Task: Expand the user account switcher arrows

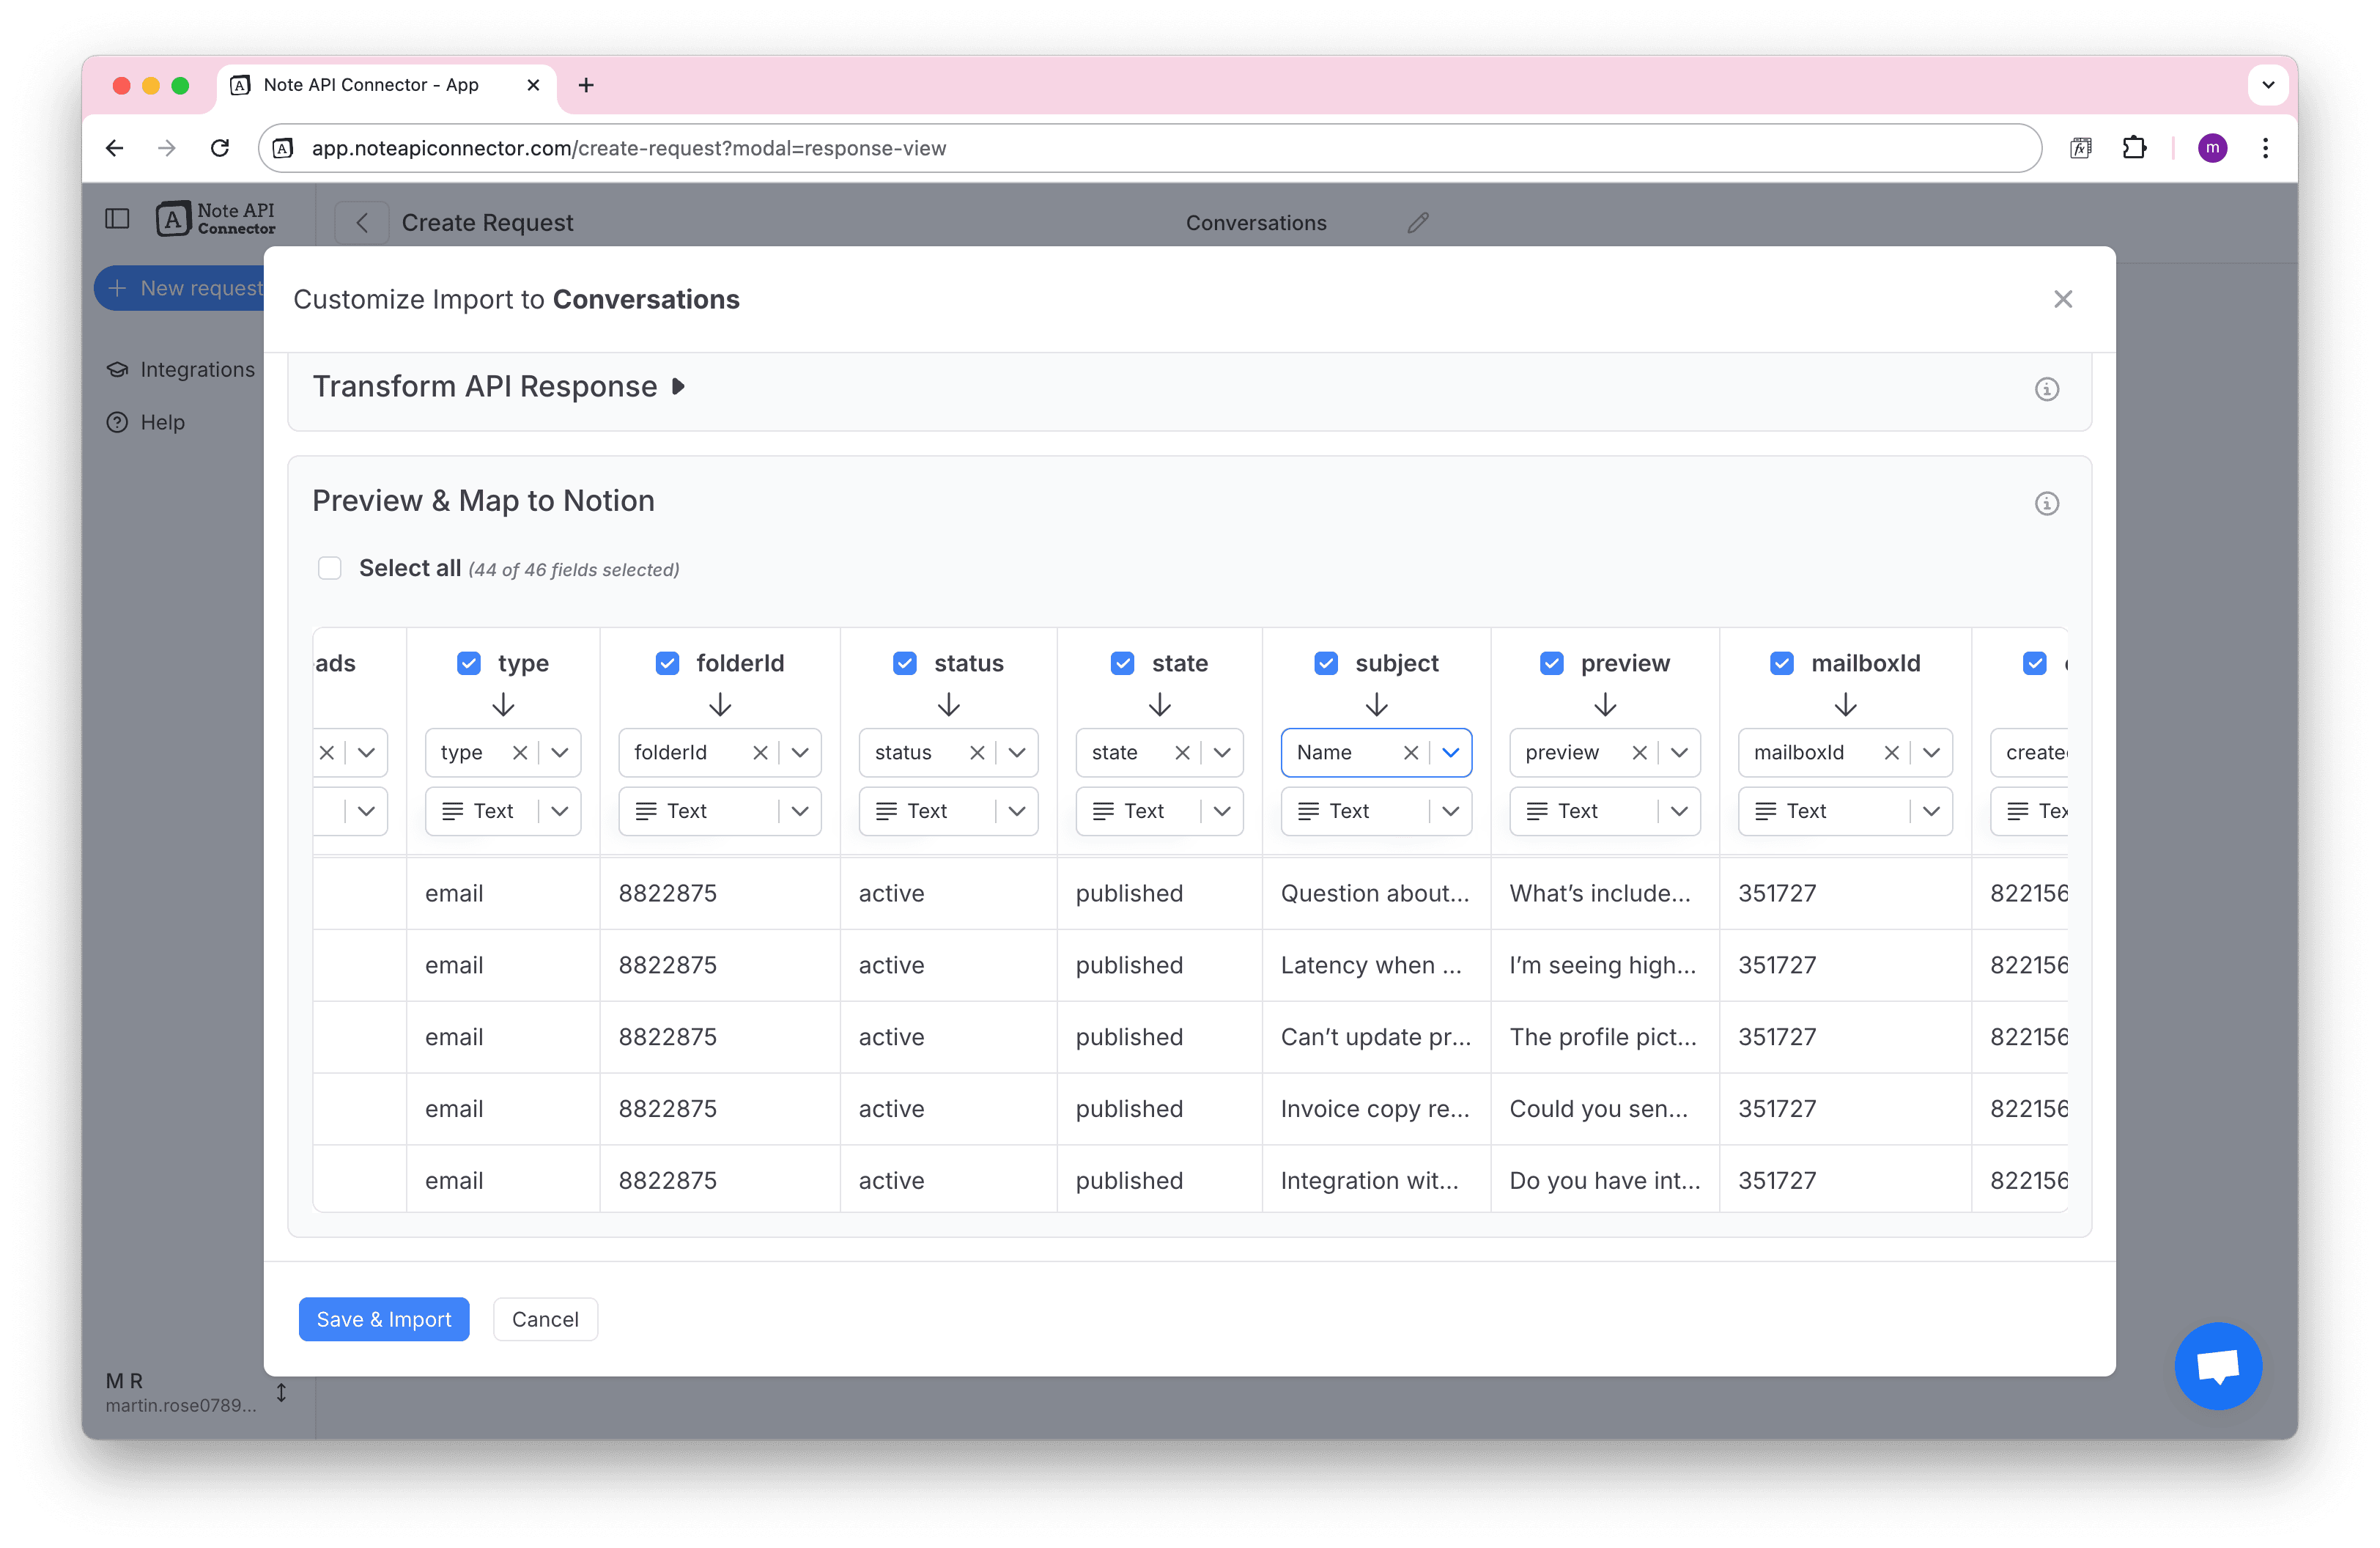Action: click(282, 1392)
